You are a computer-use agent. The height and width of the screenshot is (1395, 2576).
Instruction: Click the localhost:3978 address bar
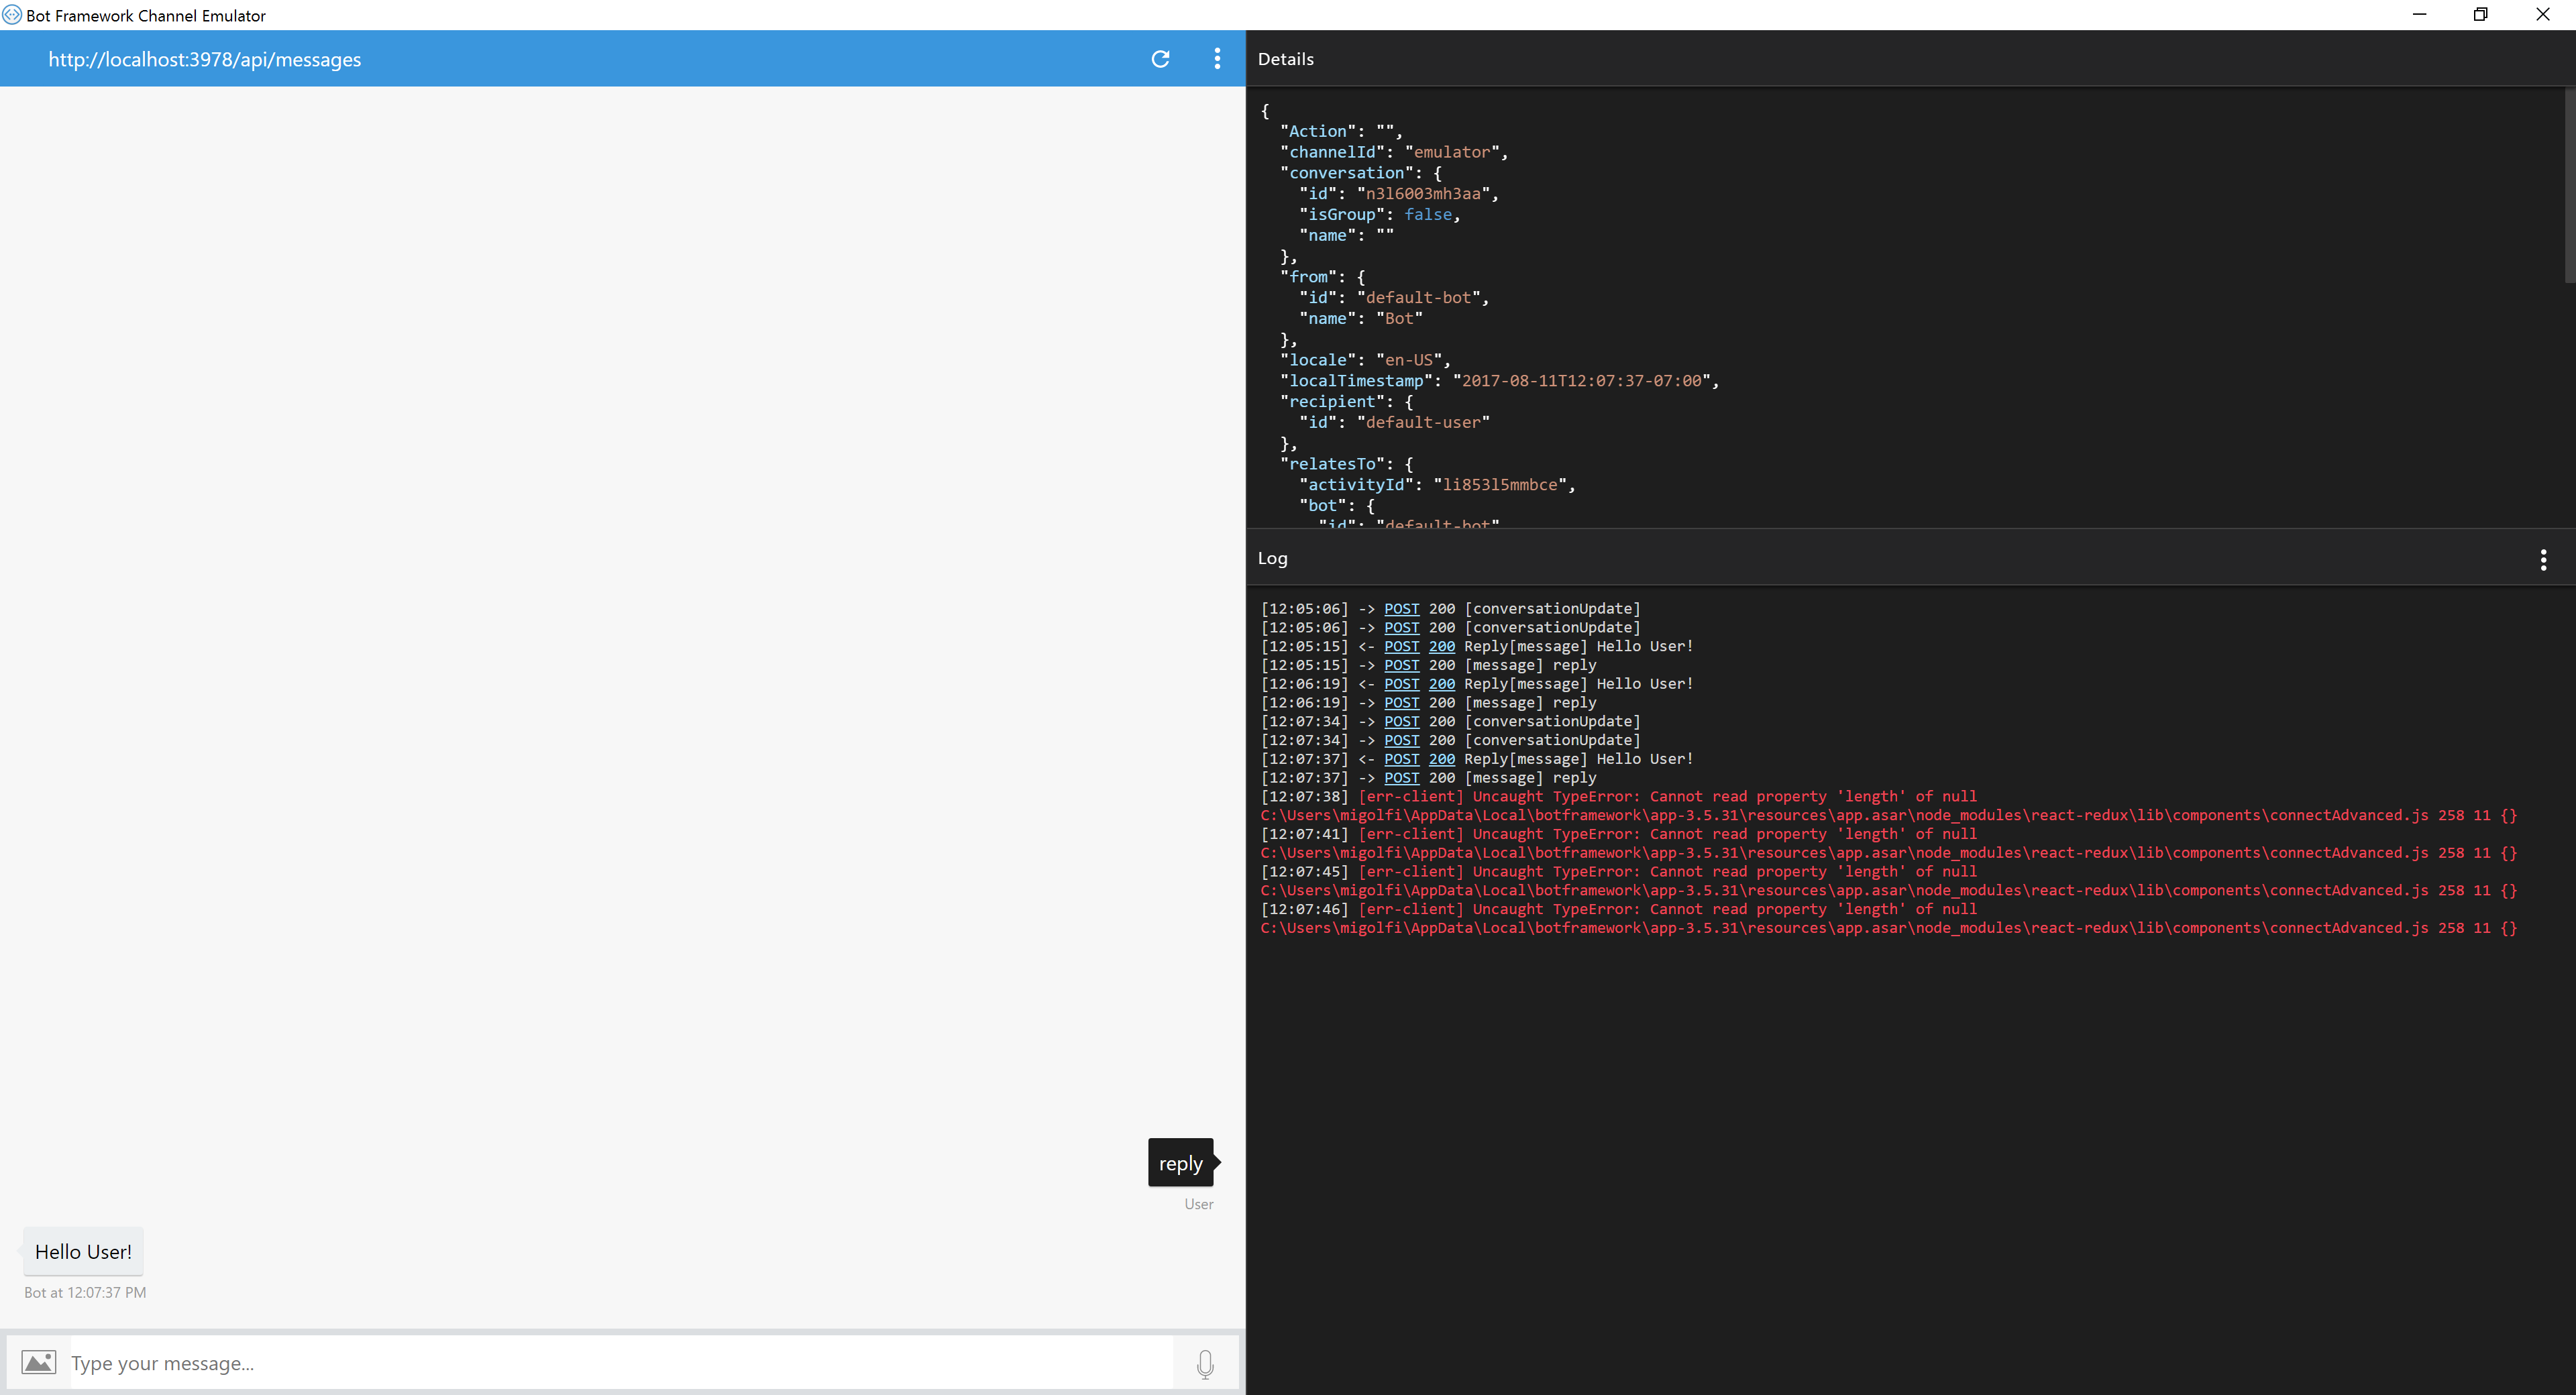click(204, 59)
